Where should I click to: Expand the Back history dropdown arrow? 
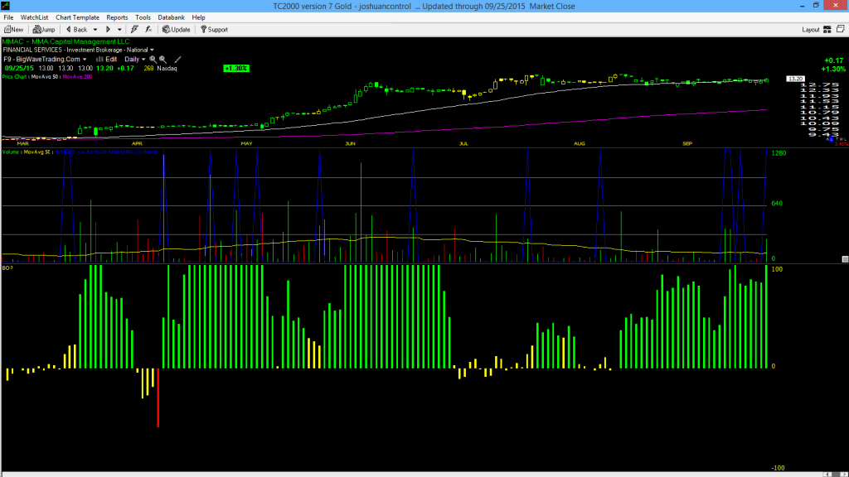point(95,30)
